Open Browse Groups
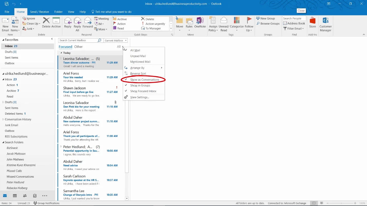 tap(268, 24)
